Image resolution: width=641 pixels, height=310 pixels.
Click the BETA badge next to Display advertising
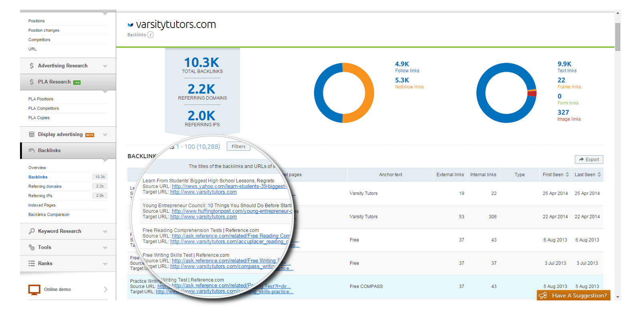90,135
